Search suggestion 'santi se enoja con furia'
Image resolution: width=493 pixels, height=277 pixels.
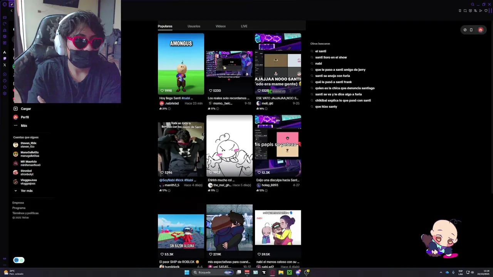tap(332, 76)
